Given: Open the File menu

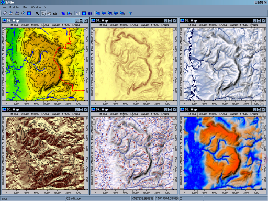Looking at the screenshot, I should click(4, 7).
